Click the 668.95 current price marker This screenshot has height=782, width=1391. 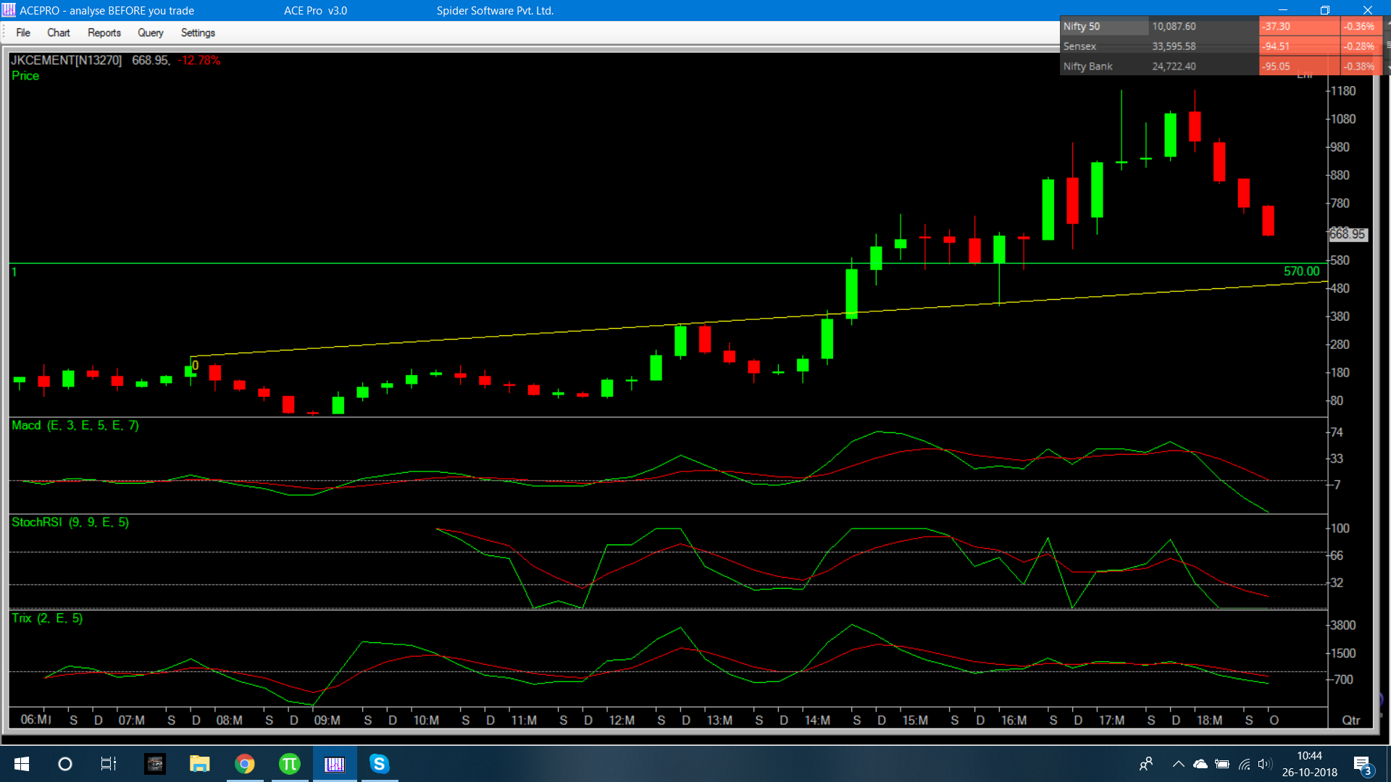1348,235
